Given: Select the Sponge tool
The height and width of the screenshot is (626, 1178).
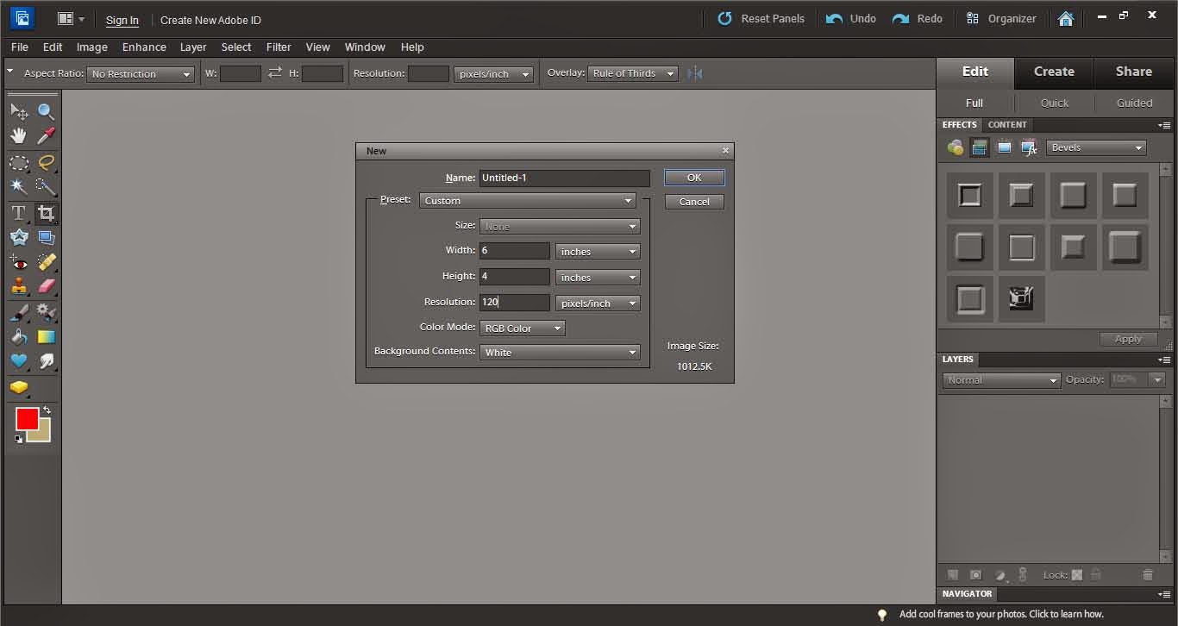Looking at the screenshot, I should click(x=19, y=387).
